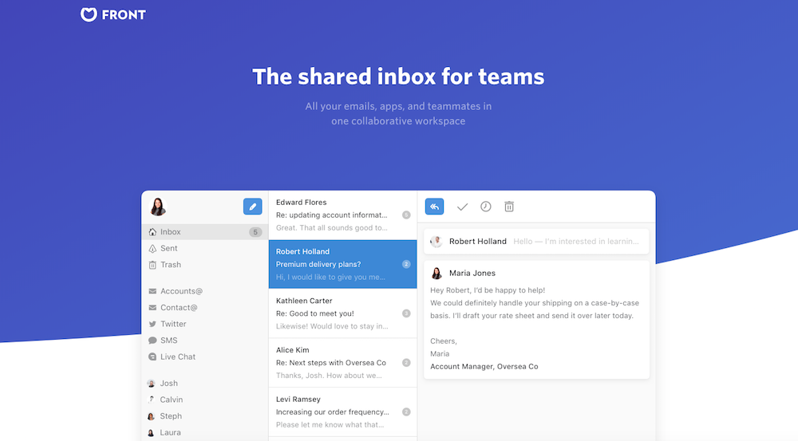Screen dimensions: 798x441
Task: Expand Robert Holland's collapsed message
Action: [x=536, y=242]
